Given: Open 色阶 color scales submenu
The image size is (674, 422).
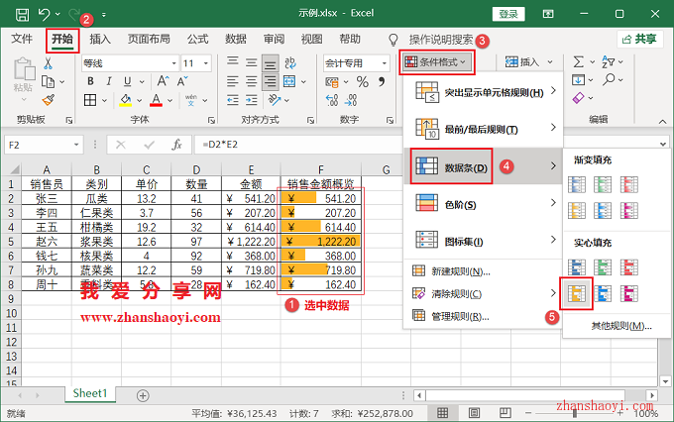Looking at the screenshot, I should coord(483,204).
